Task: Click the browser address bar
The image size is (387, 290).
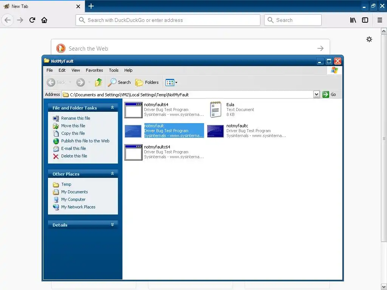Action: [x=168, y=20]
